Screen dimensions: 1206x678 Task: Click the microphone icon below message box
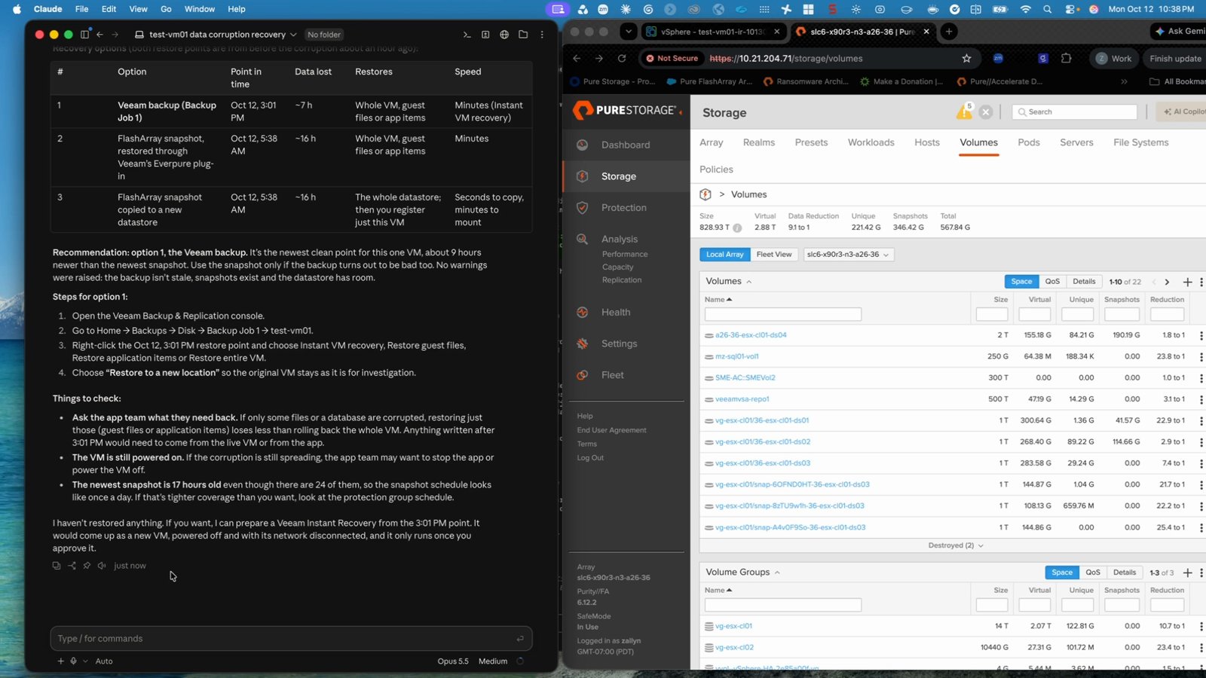[x=73, y=661]
